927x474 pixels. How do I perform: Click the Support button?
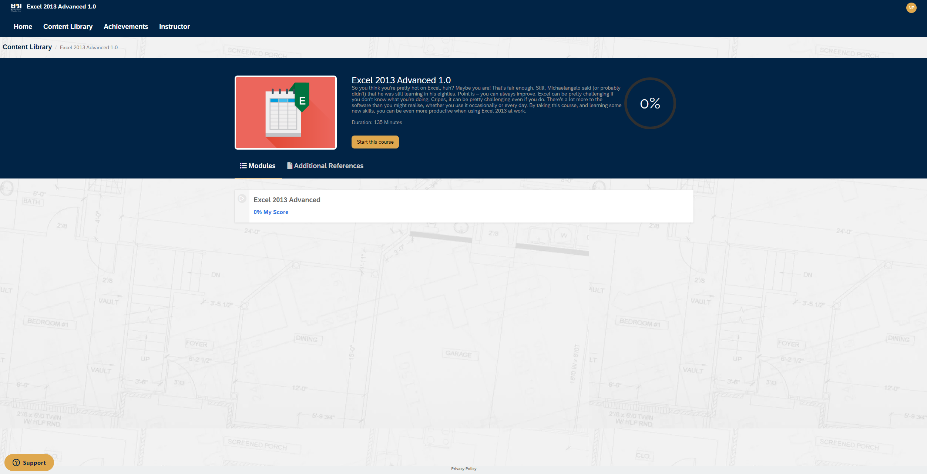[34, 463]
